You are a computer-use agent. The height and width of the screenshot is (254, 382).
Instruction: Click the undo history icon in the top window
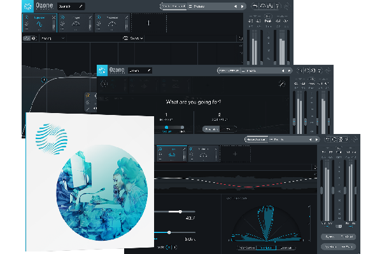coord(256,6)
